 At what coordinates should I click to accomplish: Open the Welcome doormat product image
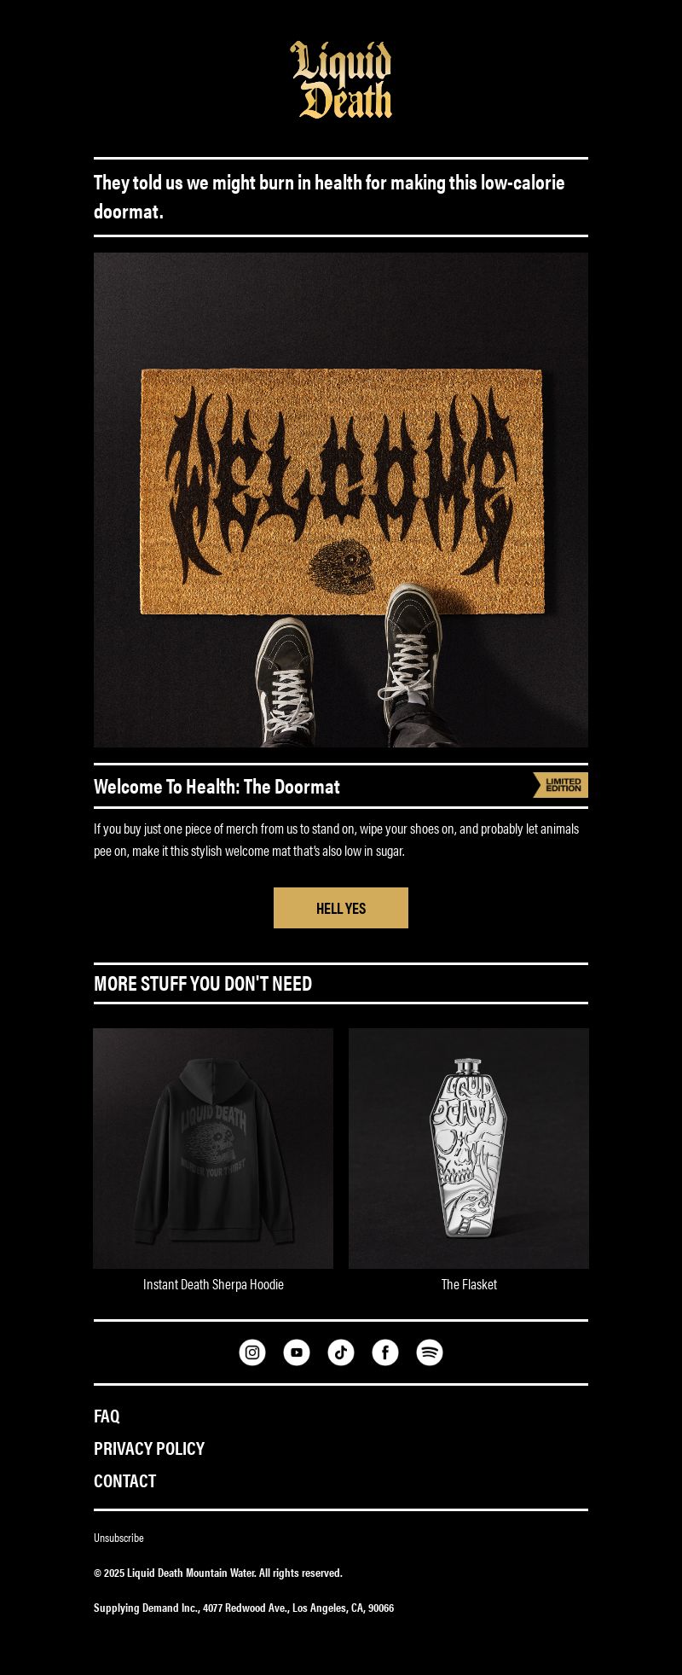click(x=341, y=500)
